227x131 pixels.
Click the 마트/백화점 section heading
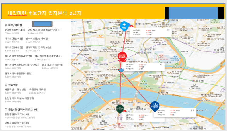tap(15, 25)
